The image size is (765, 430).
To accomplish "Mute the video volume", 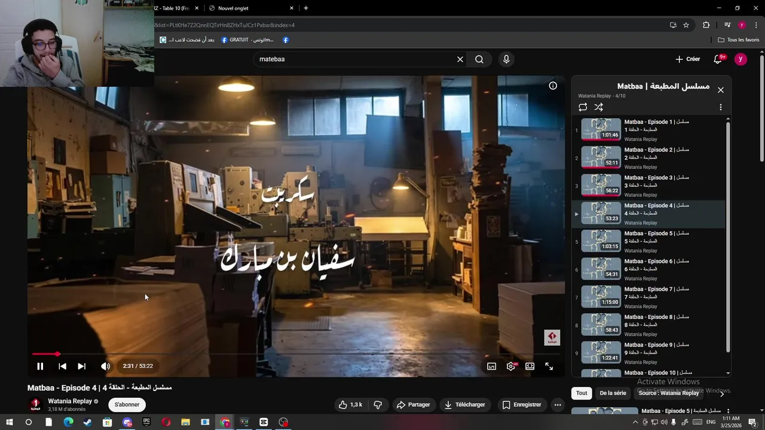I will (x=105, y=366).
